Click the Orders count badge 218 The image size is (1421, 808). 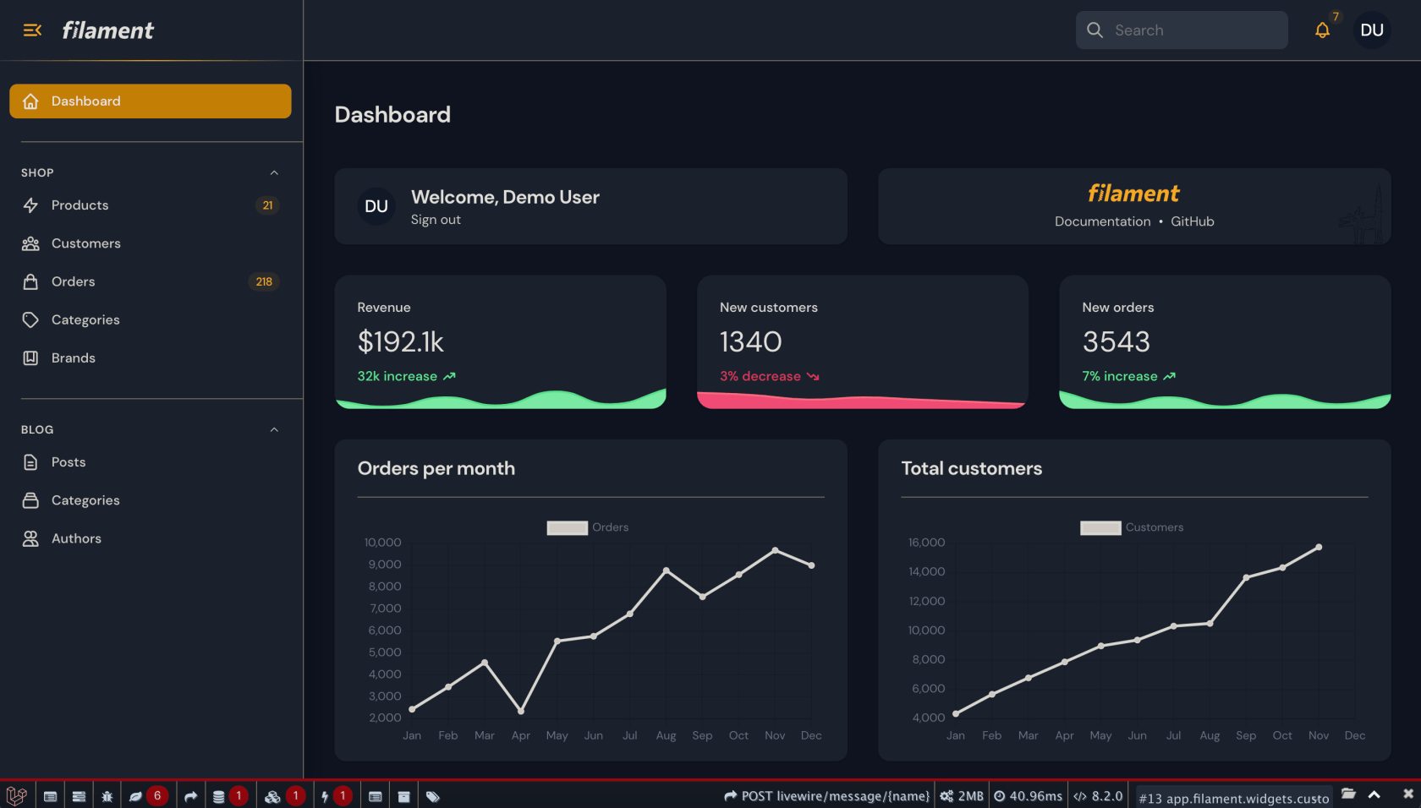264,281
